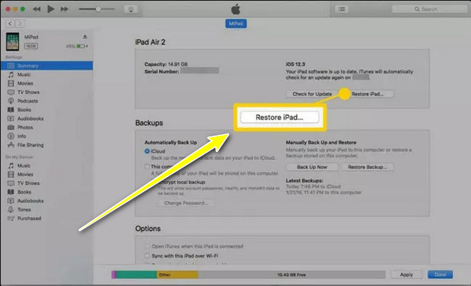The image size is (471, 286).
Task: Select the MiPad device tab
Action: pos(235,24)
